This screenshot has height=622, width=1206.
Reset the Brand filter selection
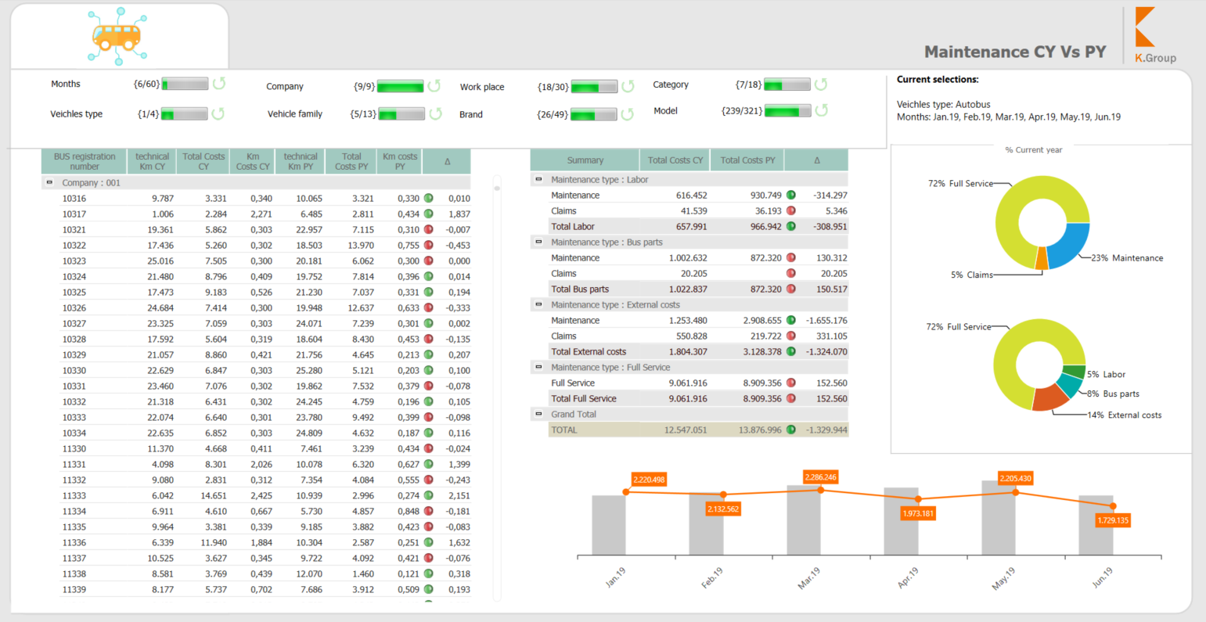tap(628, 114)
